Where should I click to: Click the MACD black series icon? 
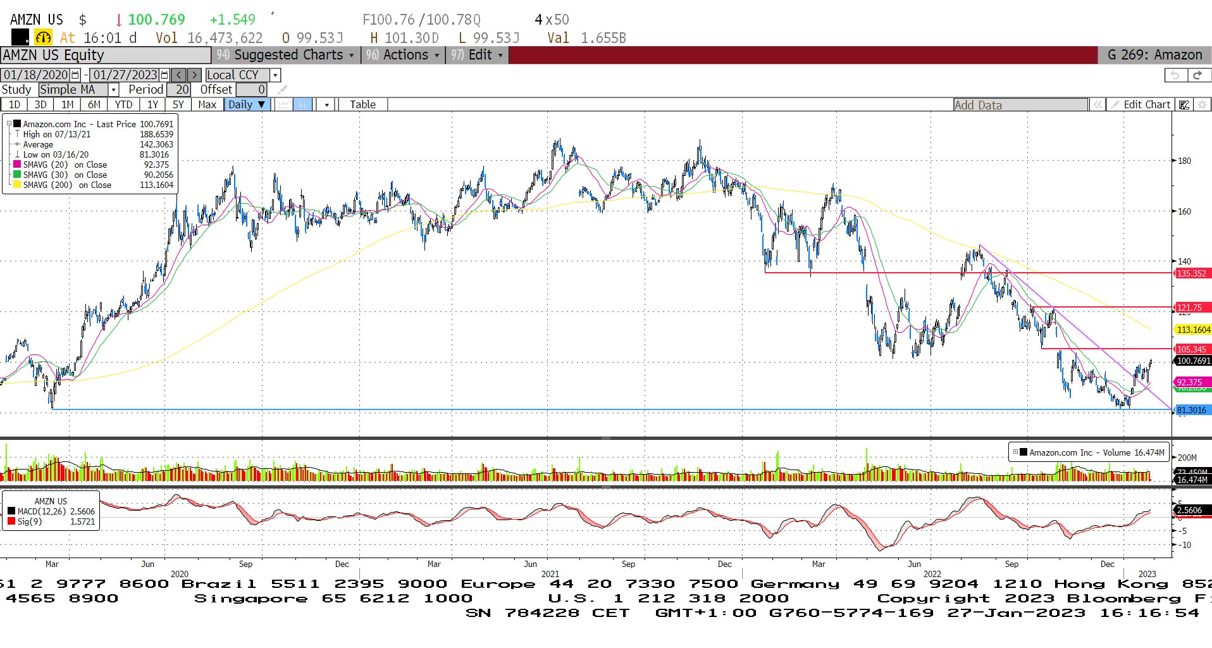(11, 511)
